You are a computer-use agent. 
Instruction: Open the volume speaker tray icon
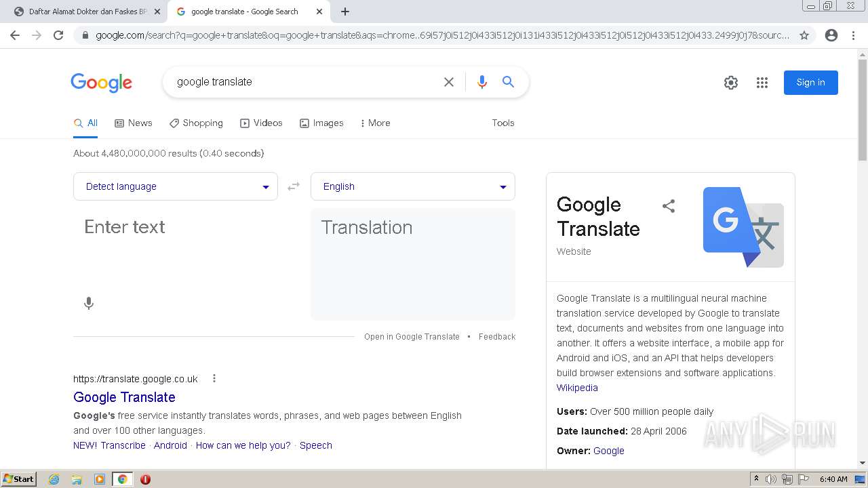[771, 479]
